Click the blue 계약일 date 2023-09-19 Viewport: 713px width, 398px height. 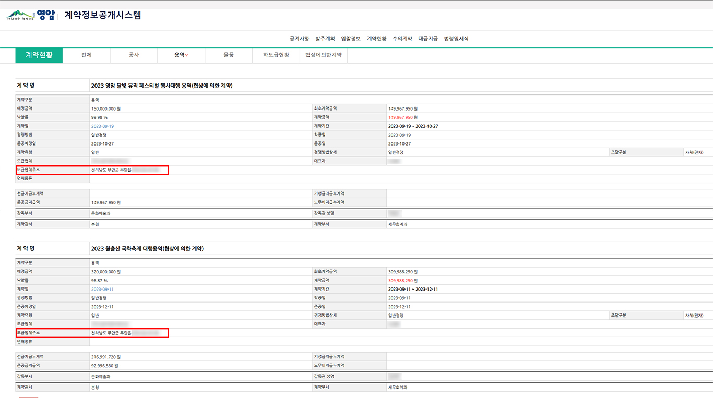coord(102,126)
